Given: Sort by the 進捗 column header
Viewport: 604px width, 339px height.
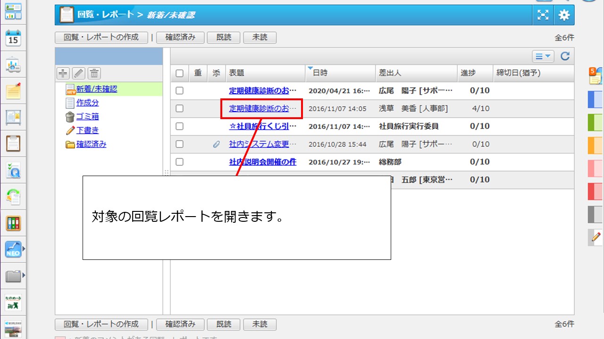Looking at the screenshot, I should click(x=475, y=73).
